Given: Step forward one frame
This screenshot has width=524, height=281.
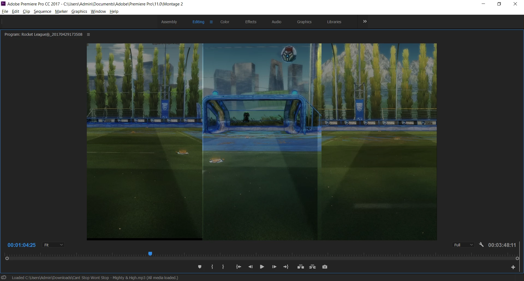Looking at the screenshot, I should pyautogui.click(x=274, y=267).
